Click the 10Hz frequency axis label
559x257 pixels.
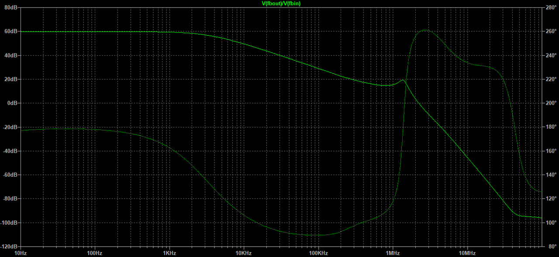[x=21, y=253]
